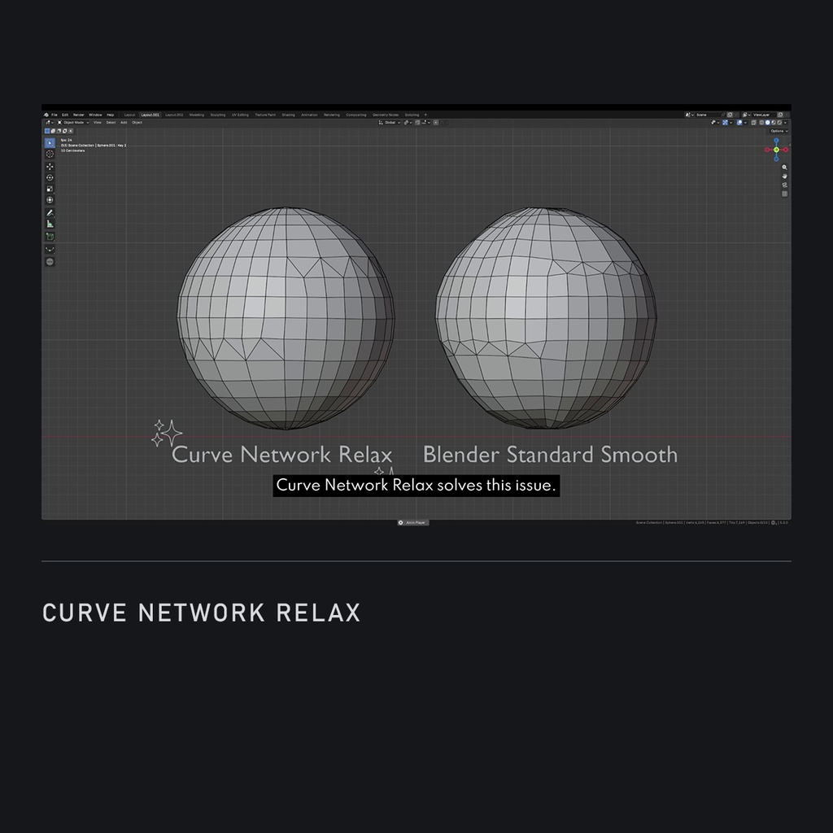Image resolution: width=833 pixels, height=833 pixels.
Task: Open the Window menu
Action: pos(95,115)
